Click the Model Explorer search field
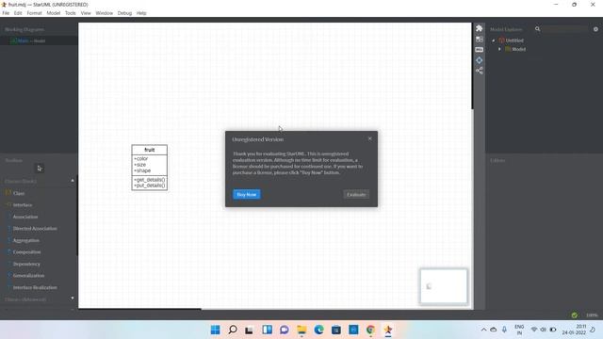603x339 pixels. pos(565,29)
